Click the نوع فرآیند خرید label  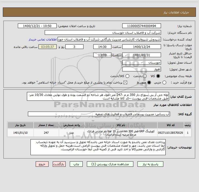pos(181,82)
